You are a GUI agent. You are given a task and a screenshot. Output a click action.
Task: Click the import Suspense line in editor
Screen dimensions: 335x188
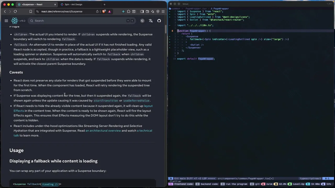[x=200, y=11]
